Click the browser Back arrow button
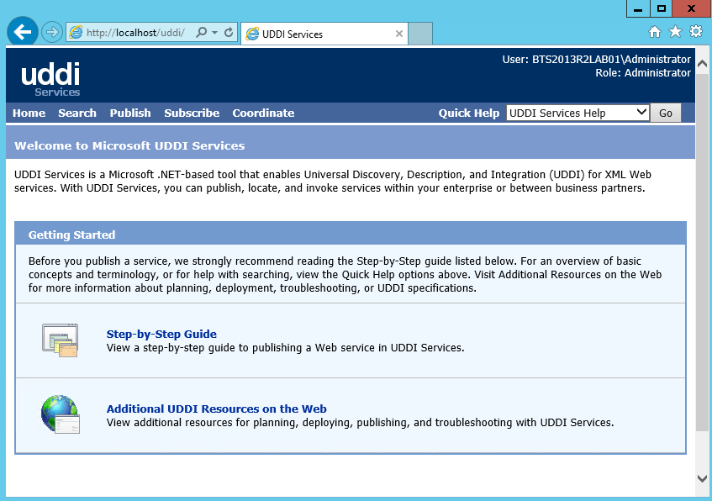Viewport: 712px width, 501px height. pyautogui.click(x=23, y=33)
